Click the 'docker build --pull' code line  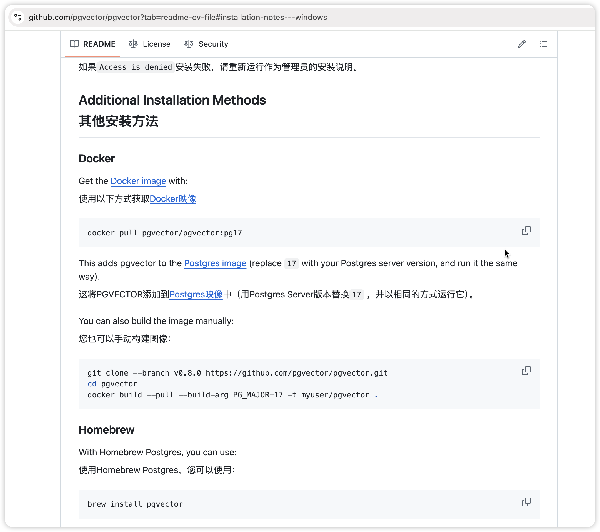tap(233, 395)
